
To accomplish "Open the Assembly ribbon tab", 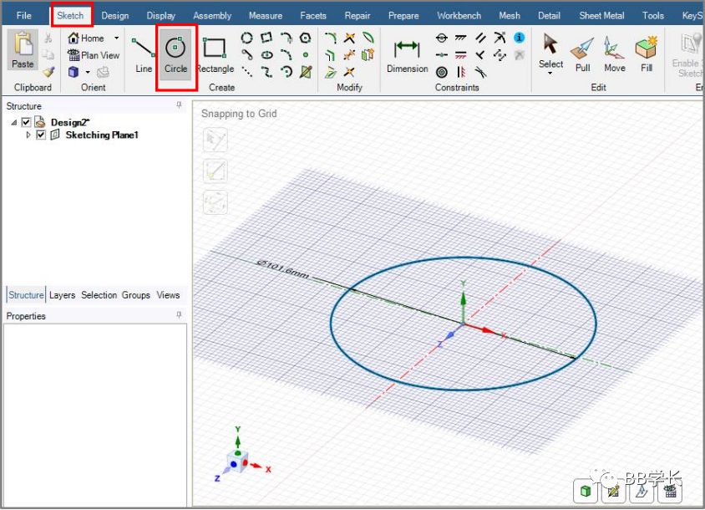I will tap(212, 15).
